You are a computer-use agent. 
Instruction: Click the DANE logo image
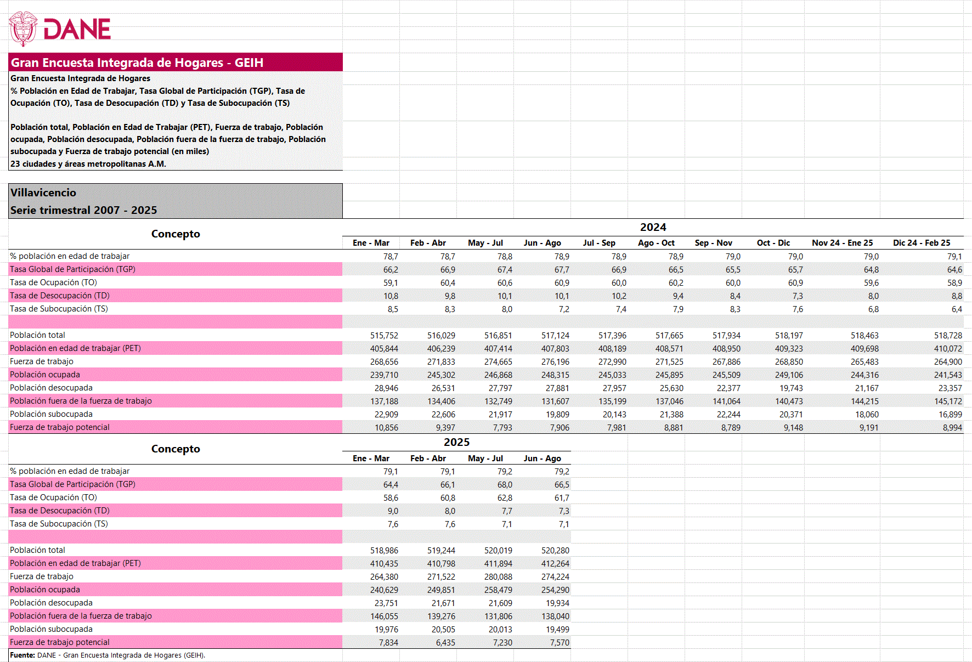[x=60, y=29]
